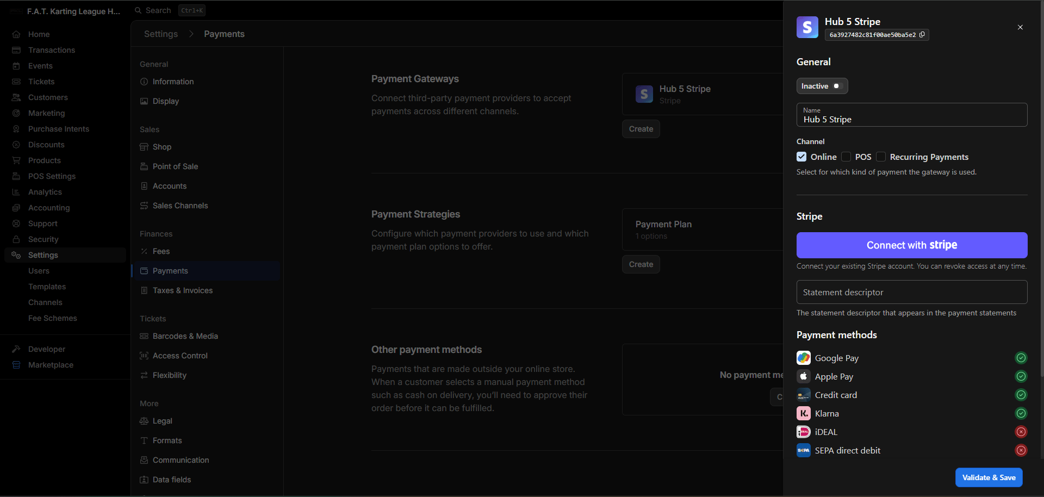Click the Google Pay logo icon
The image size is (1044, 497).
pyautogui.click(x=804, y=358)
